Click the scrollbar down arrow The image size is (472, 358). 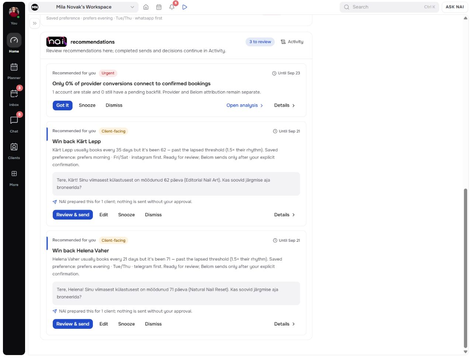[465, 352]
